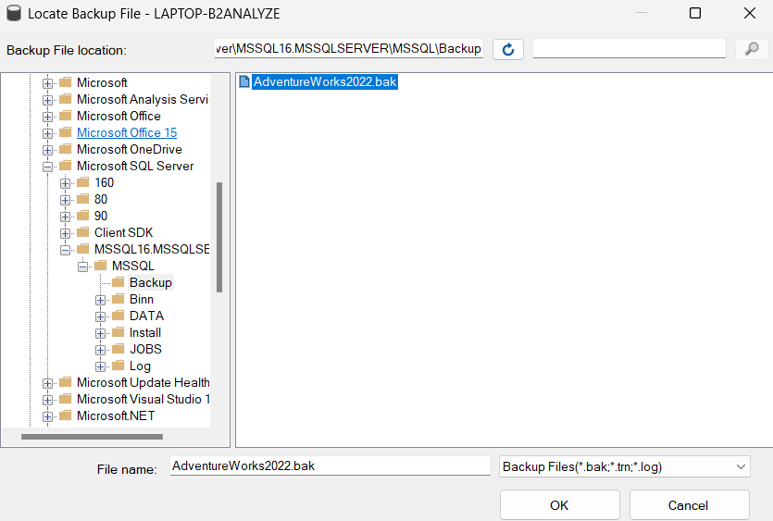The height and width of the screenshot is (521, 773).
Task: Expand the Microsoft Office 15 node
Action: click(47, 133)
